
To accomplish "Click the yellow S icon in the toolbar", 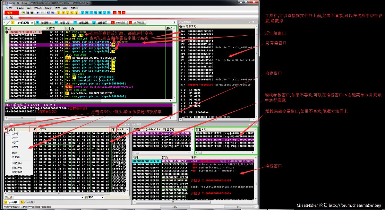I will [72, 13].
